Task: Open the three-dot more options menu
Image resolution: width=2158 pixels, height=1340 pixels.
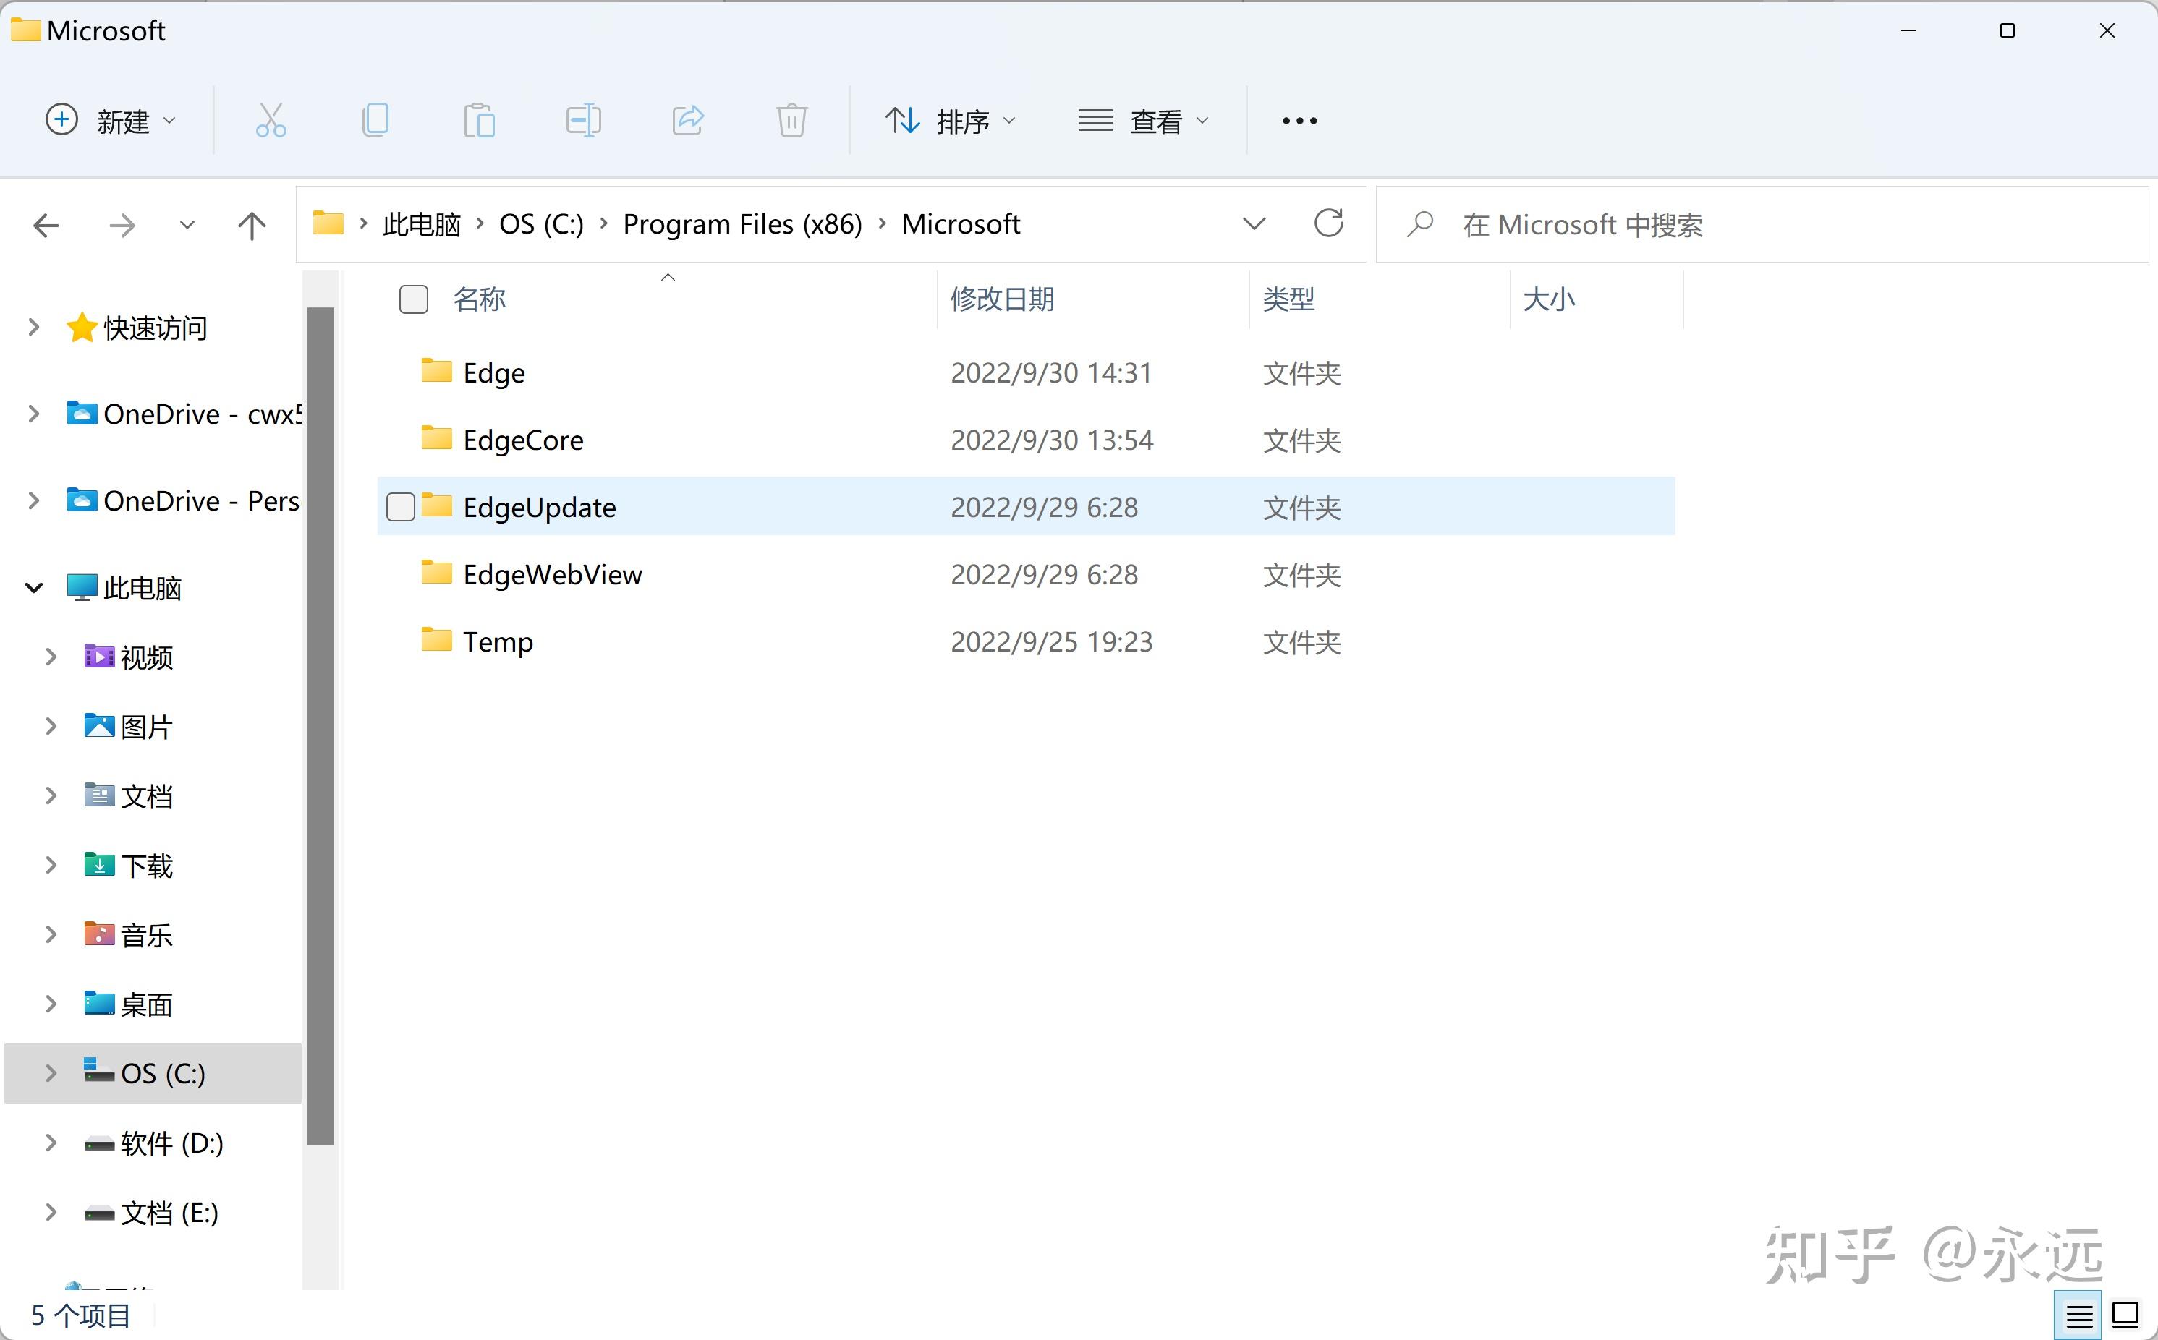Action: 1300,121
